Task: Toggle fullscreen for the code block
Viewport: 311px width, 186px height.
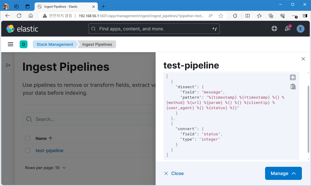Action: [x=293, y=77]
